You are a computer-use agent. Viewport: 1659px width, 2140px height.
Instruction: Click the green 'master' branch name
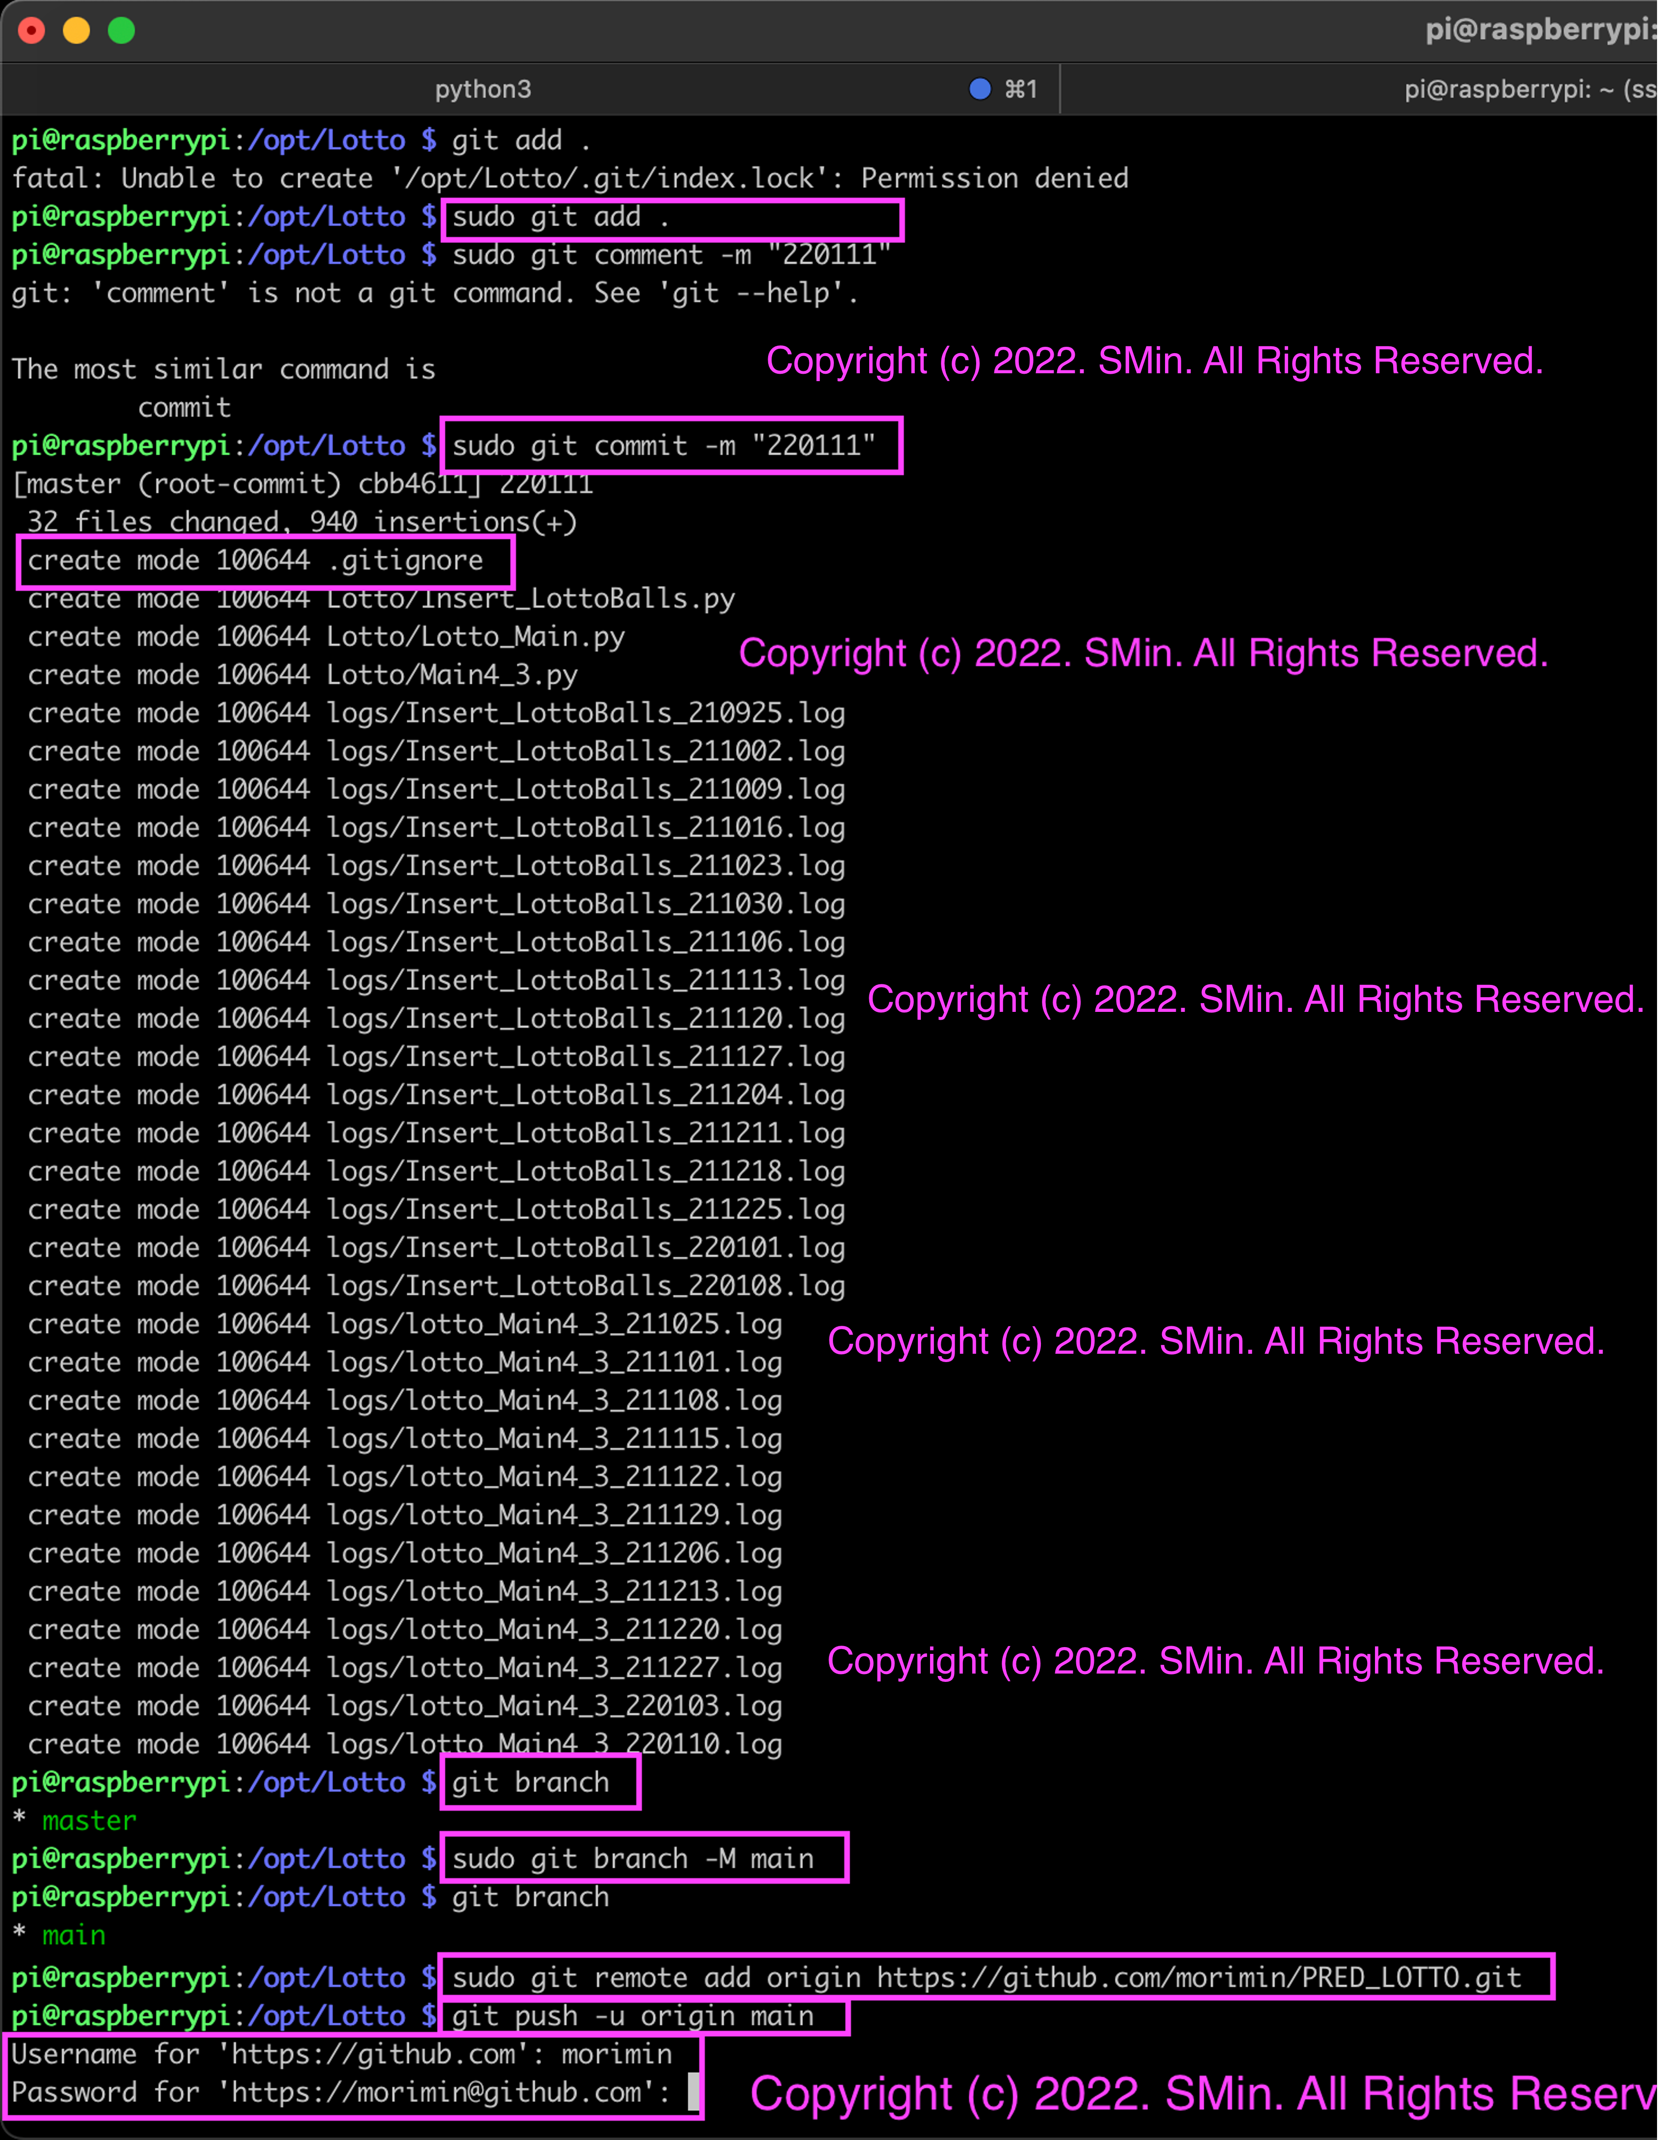pyautogui.click(x=89, y=1821)
